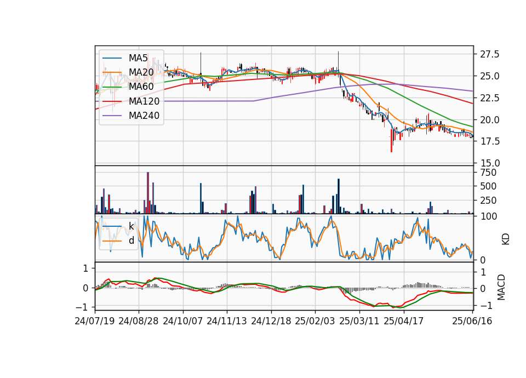
Task: Click the 250 volume axis value
Action: 488,201
